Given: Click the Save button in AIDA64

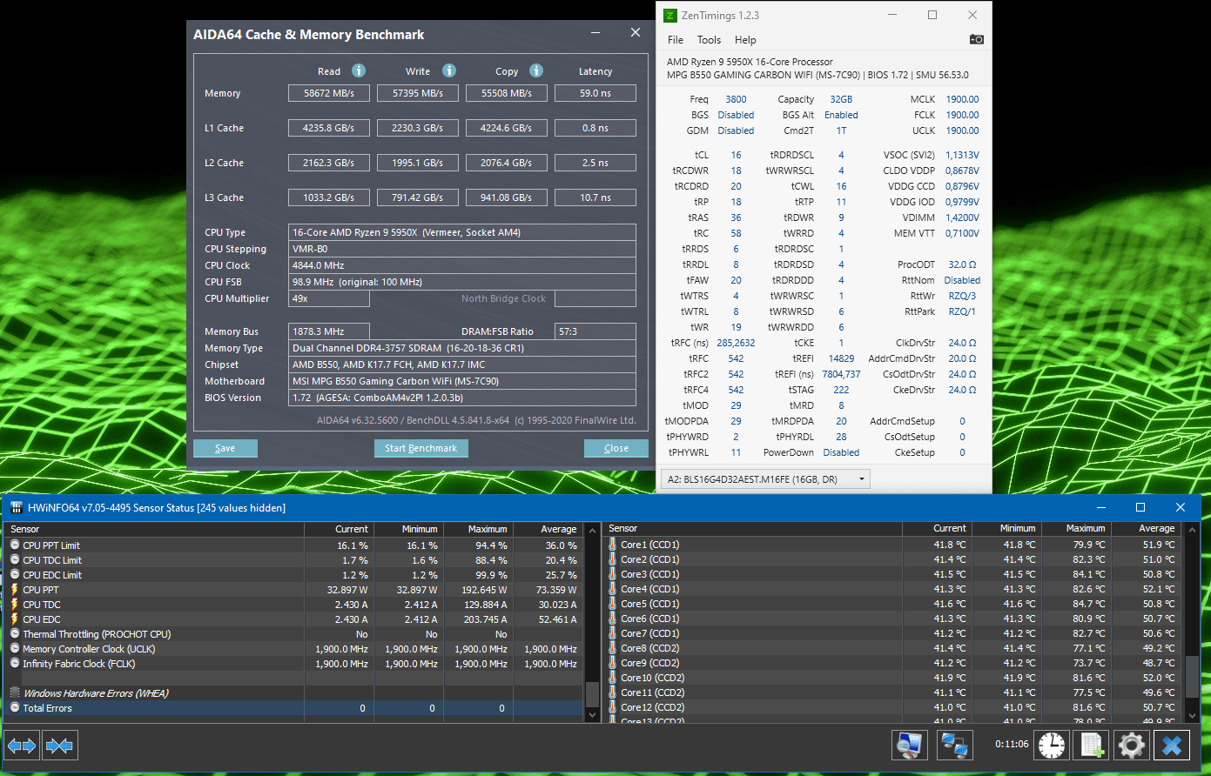Looking at the screenshot, I should [225, 448].
